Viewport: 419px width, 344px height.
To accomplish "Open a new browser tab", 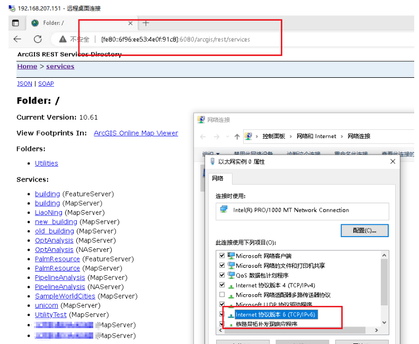I will [146, 23].
